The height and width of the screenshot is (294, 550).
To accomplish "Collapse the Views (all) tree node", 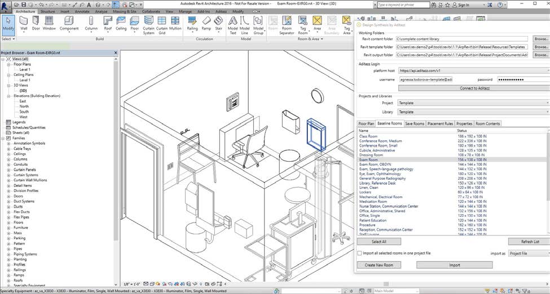I will (3, 59).
